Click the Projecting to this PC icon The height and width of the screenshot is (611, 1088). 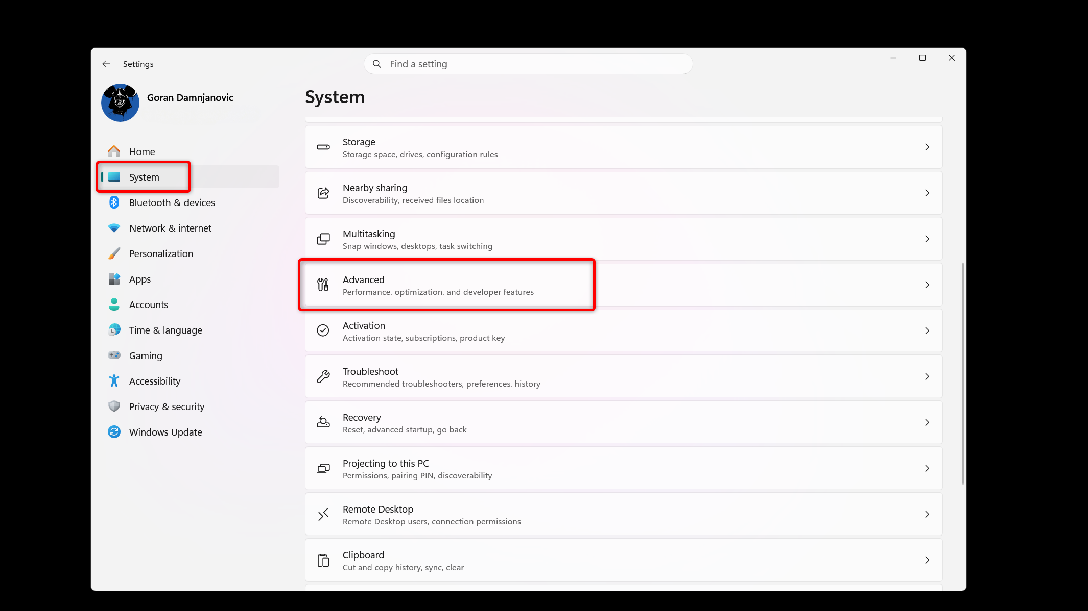coord(323,468)
